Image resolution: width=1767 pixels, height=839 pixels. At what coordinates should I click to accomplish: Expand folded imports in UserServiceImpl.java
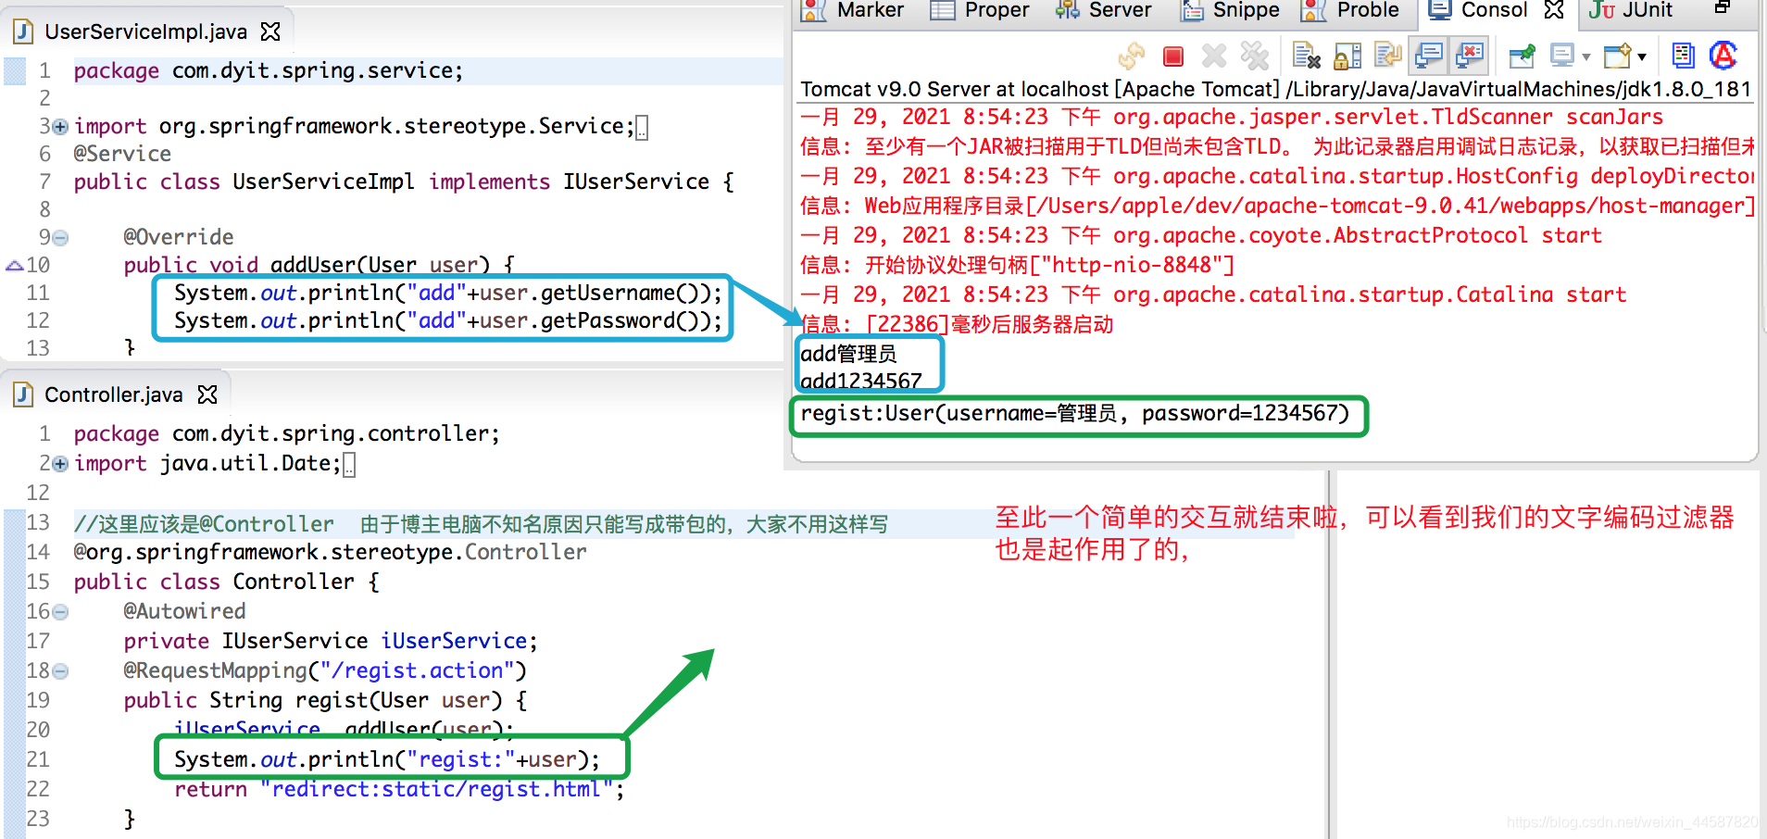60,126
